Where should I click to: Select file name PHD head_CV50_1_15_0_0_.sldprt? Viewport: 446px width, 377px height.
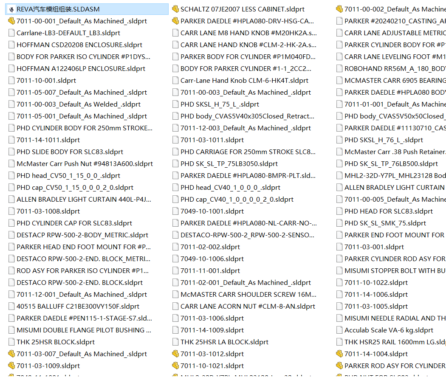pos(68,176)
